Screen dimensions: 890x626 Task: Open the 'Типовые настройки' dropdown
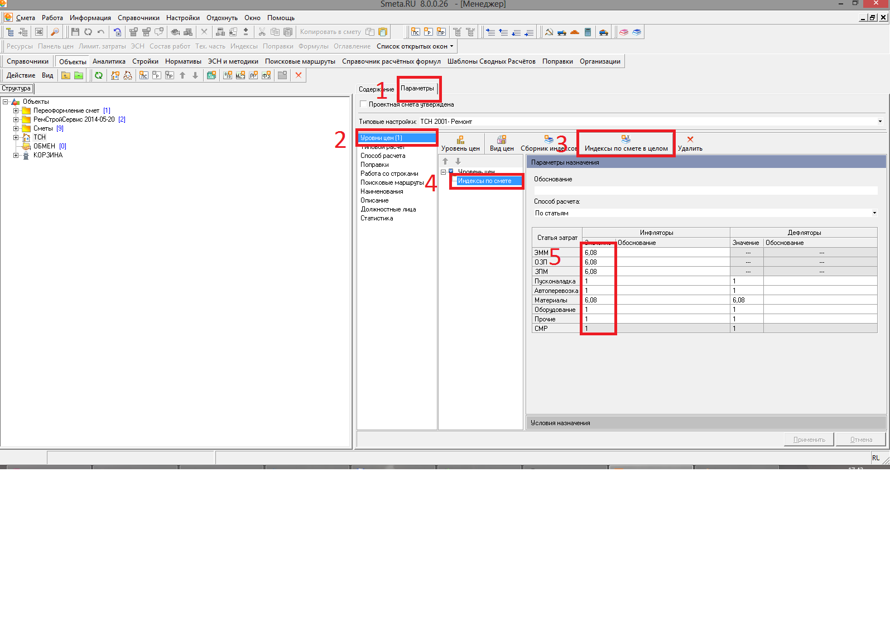[880, 122]
